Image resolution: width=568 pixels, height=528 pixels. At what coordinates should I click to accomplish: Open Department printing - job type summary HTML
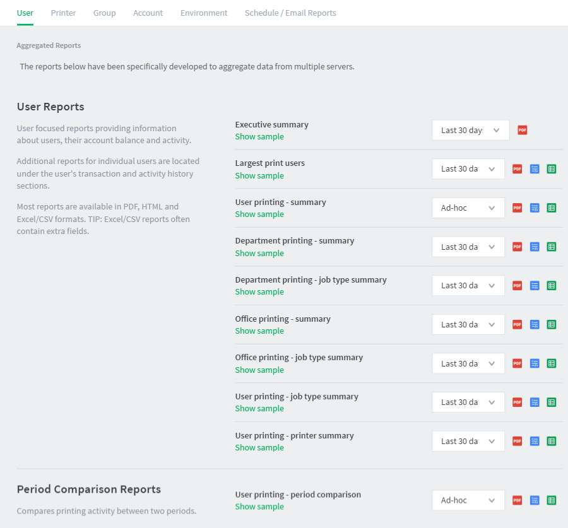[x=535, y=285]
